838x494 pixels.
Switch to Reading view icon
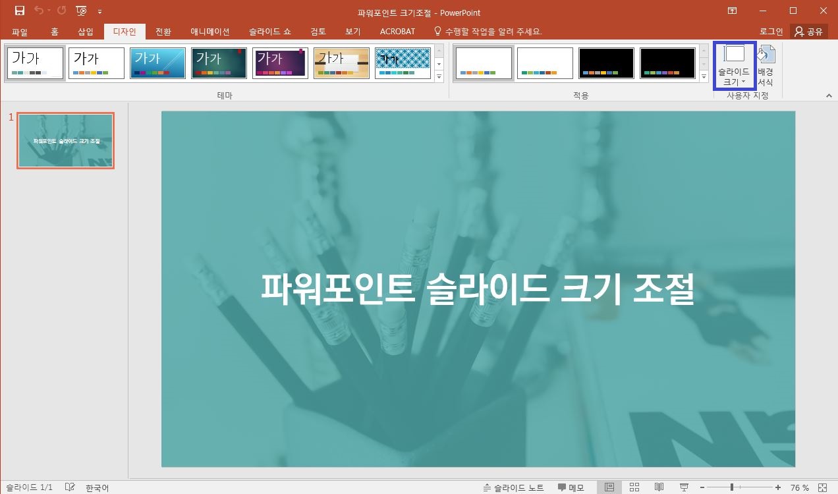point(659,487)
